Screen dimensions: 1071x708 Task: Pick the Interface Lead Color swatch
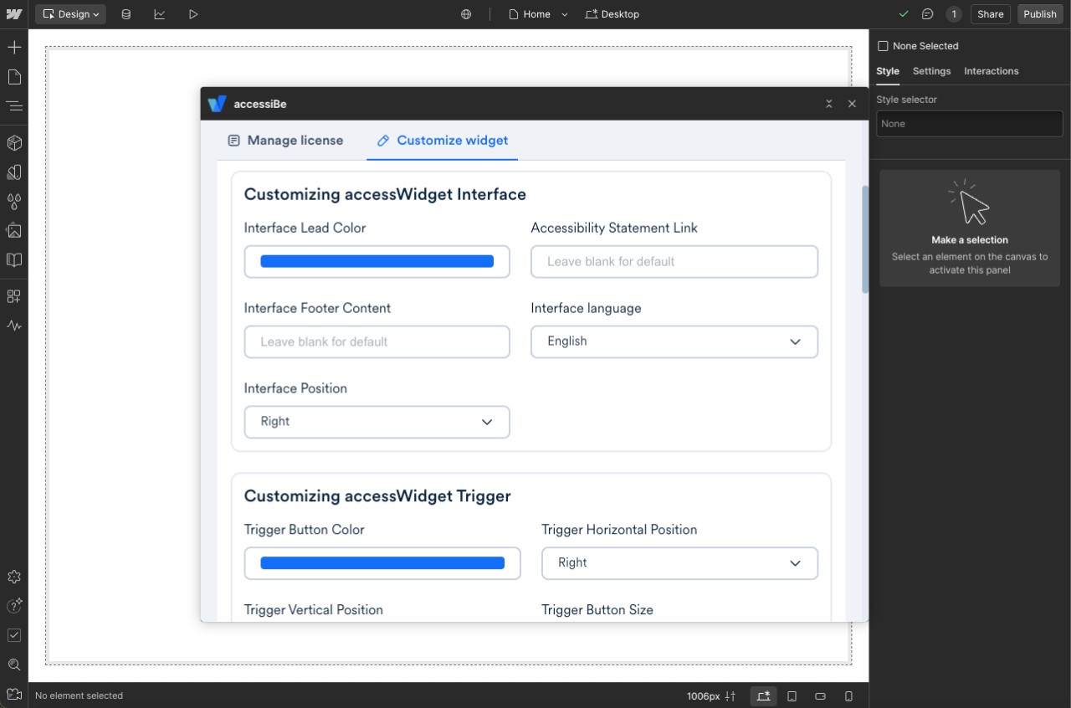coord(377,261)
